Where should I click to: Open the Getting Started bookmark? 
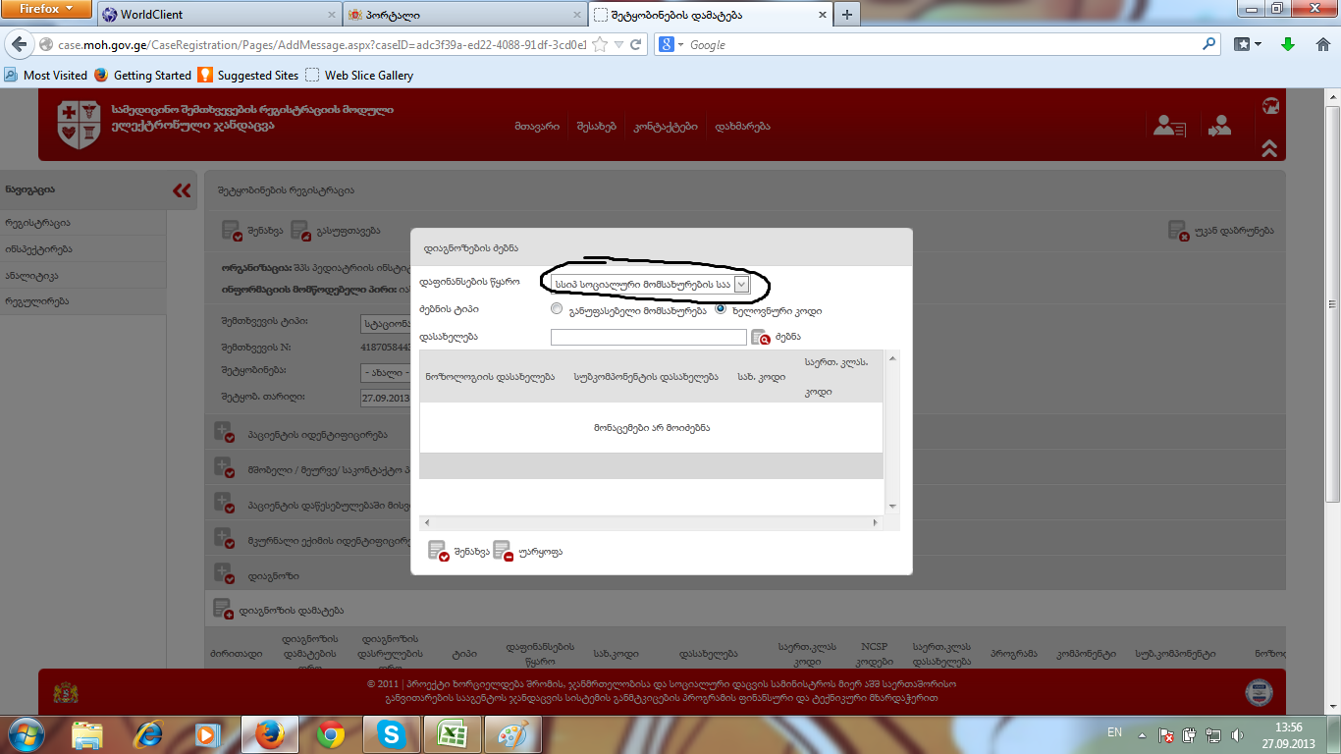coord(151,75)
